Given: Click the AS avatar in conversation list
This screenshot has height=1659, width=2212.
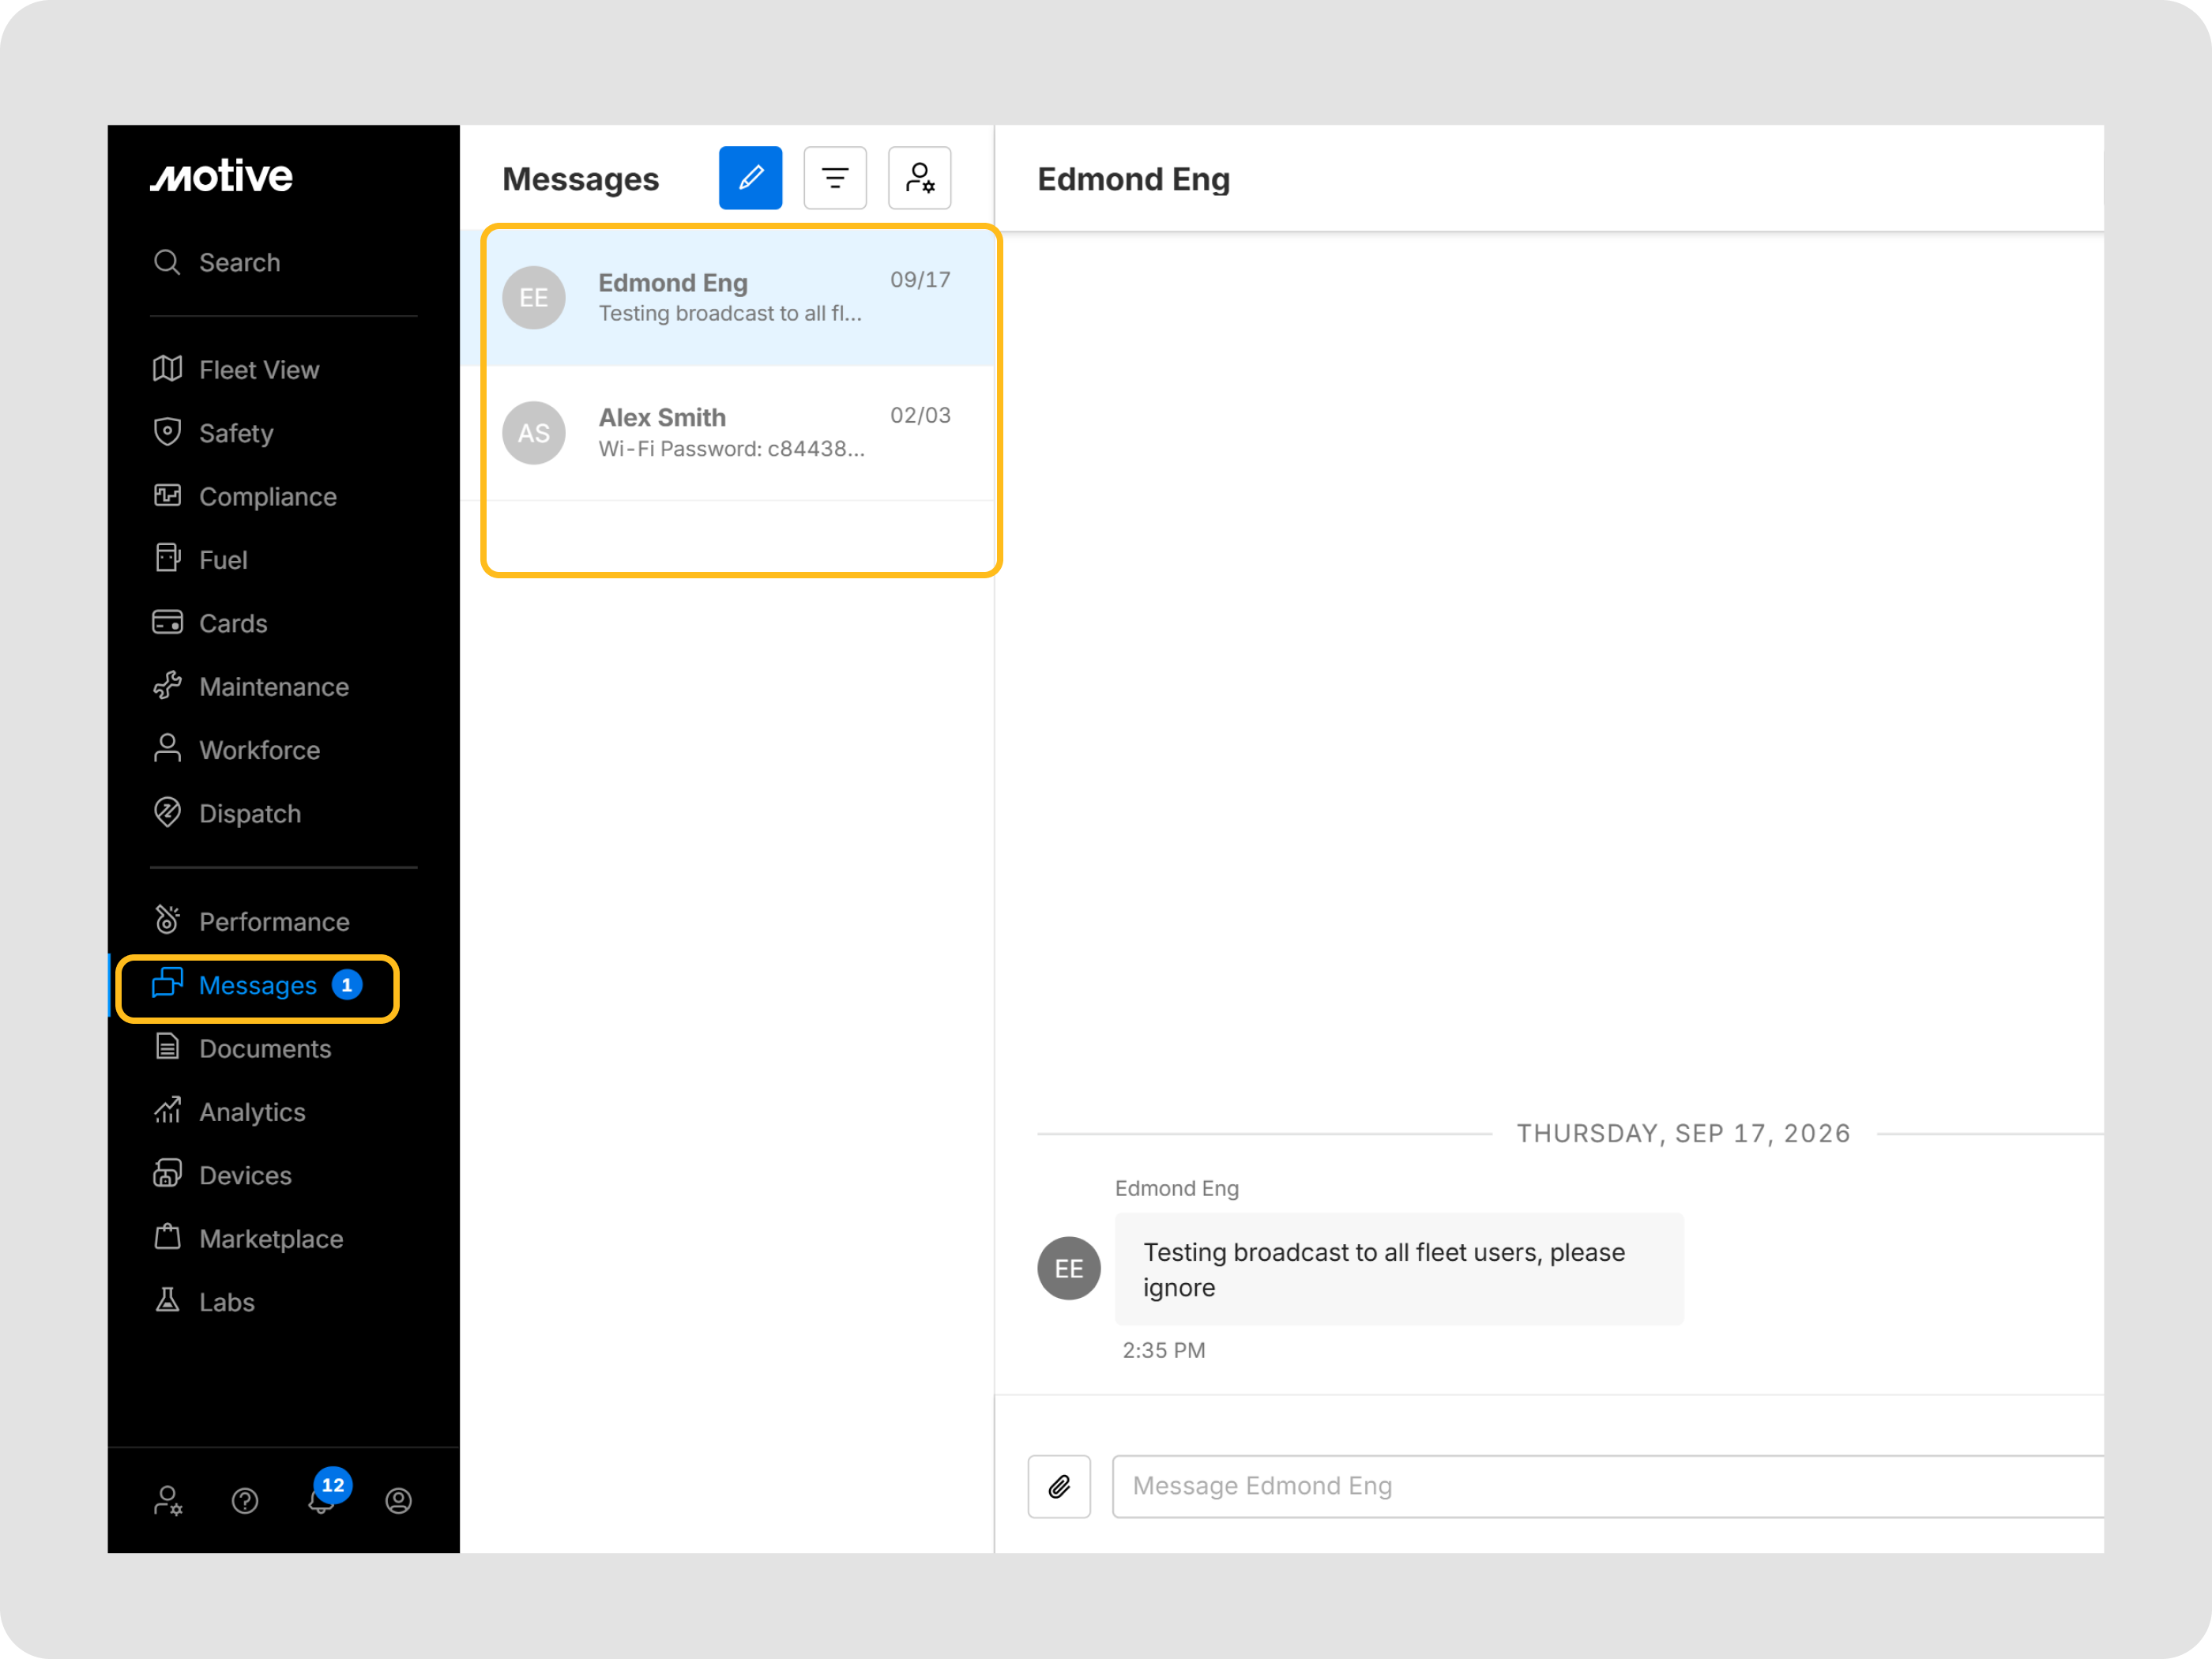Looking at the screenshot, I should click(x=533, y=433).
